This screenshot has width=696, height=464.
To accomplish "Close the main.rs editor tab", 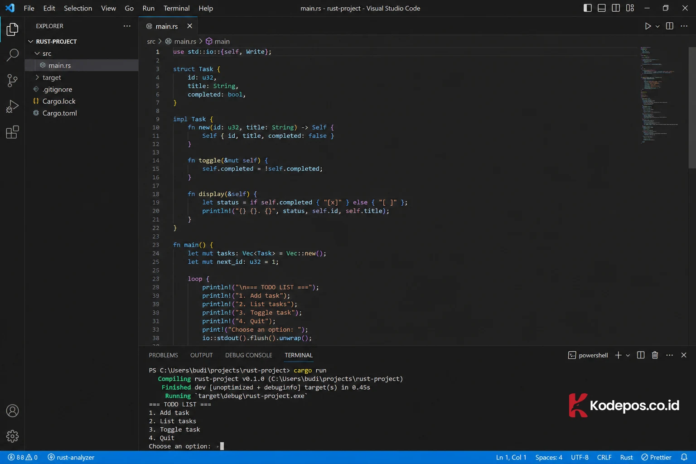I will point(190,26).
